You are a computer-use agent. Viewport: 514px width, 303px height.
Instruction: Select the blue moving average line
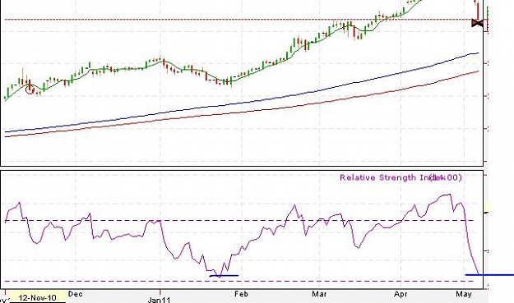tap(242, 103)
